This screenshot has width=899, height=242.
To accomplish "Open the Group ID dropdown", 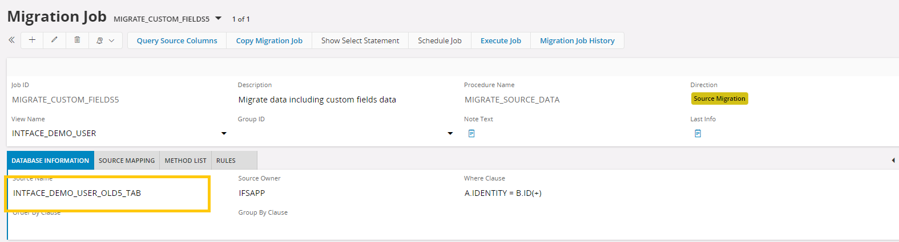I will [450, 133].
